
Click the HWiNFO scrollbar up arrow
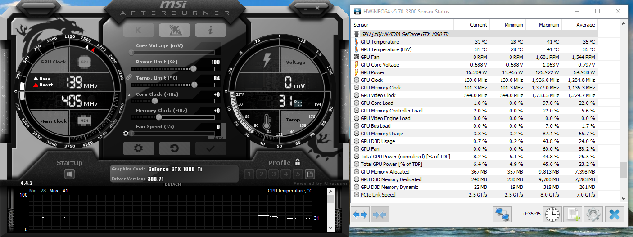[624, 24]
